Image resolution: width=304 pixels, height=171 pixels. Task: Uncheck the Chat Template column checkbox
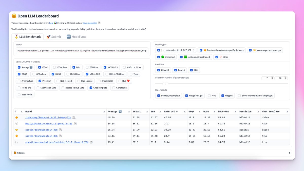(x=91, y=88)
